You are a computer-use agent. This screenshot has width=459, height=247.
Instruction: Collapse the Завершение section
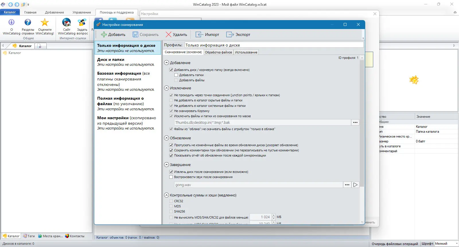(166, 165)
